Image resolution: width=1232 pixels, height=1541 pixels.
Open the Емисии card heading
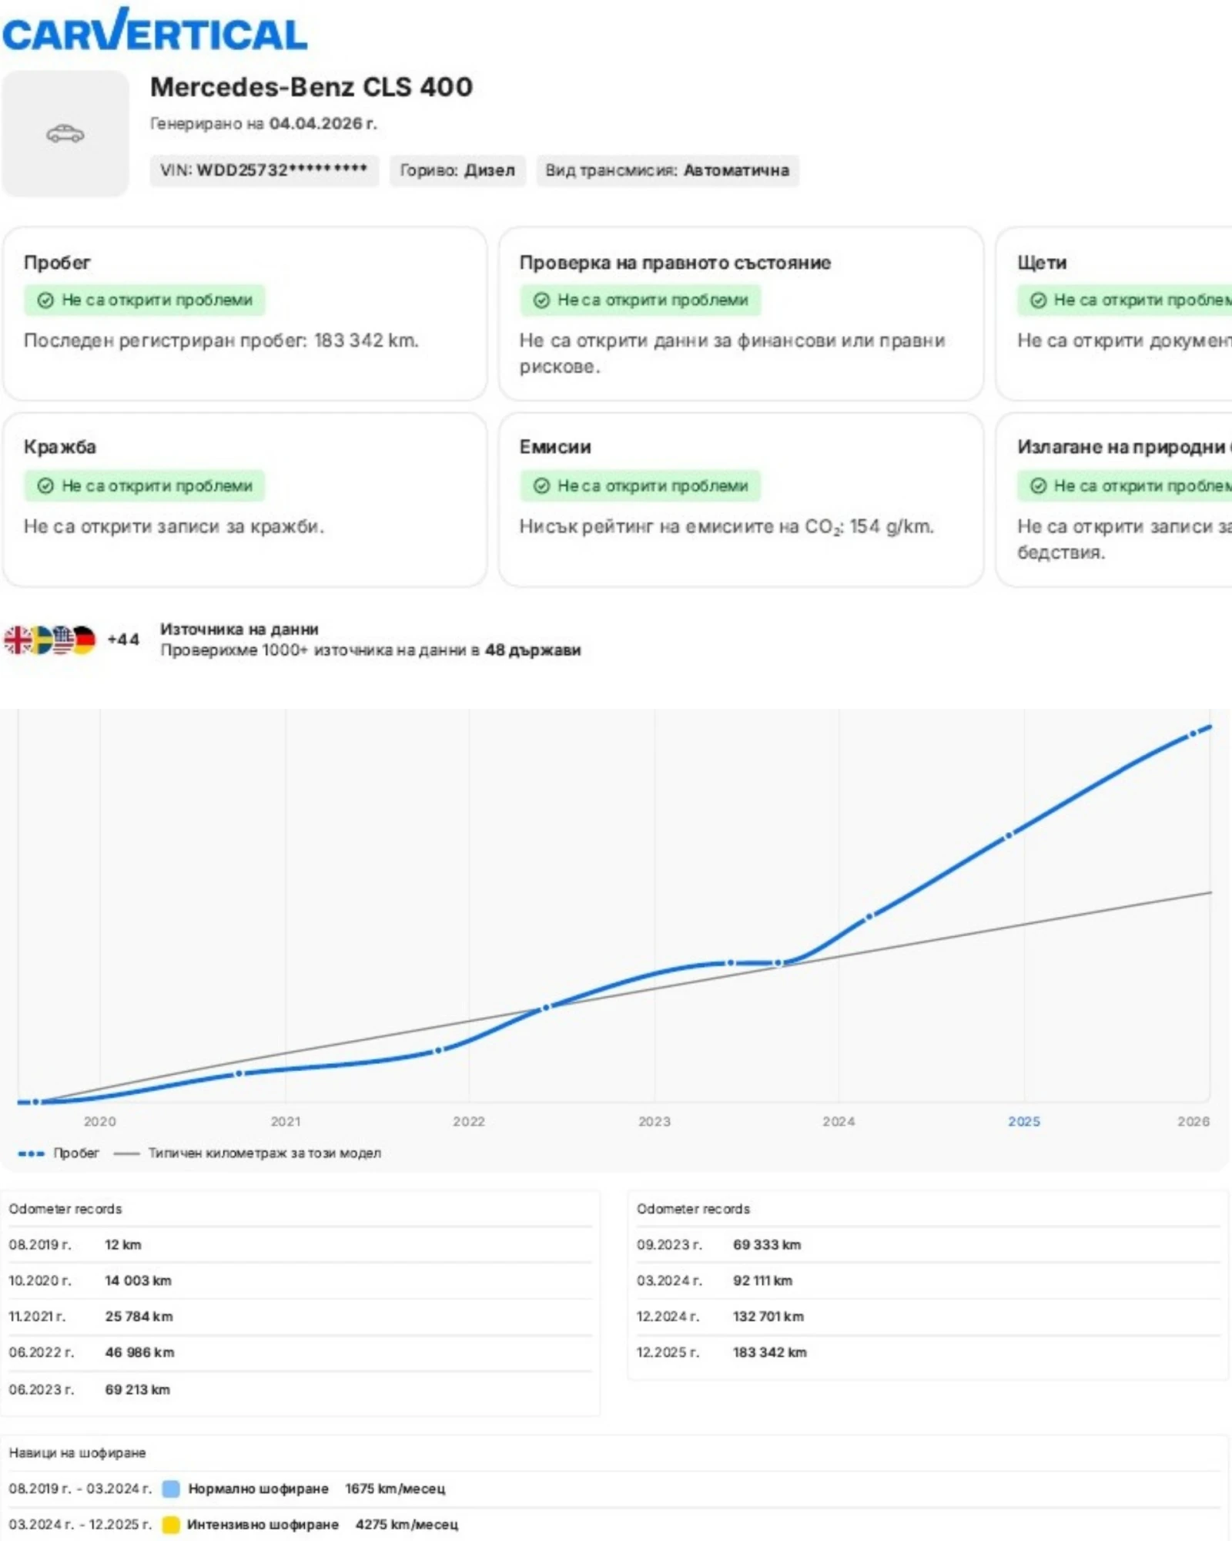tap(555, 447)
